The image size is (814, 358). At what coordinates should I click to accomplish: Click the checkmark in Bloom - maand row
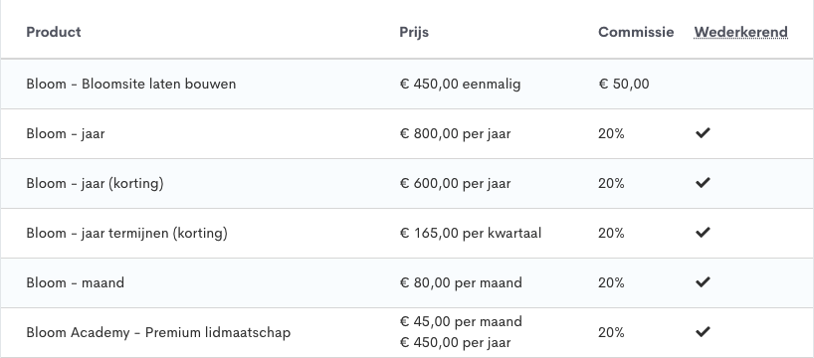703,282
